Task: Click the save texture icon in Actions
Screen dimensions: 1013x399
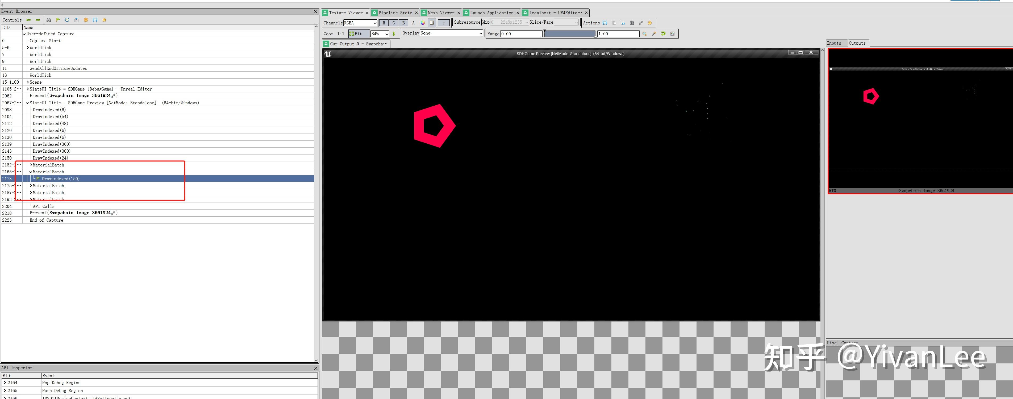Action: pyautogui.click(x=605, y=23)
